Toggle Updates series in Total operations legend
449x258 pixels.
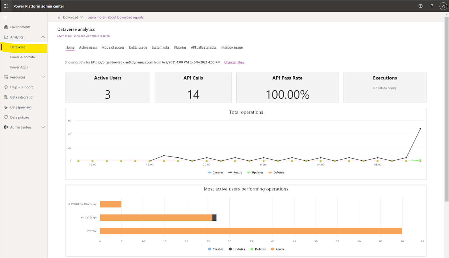255,172
